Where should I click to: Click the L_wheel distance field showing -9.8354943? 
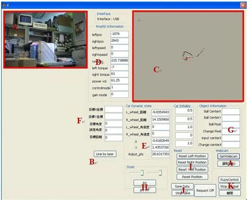160,113
